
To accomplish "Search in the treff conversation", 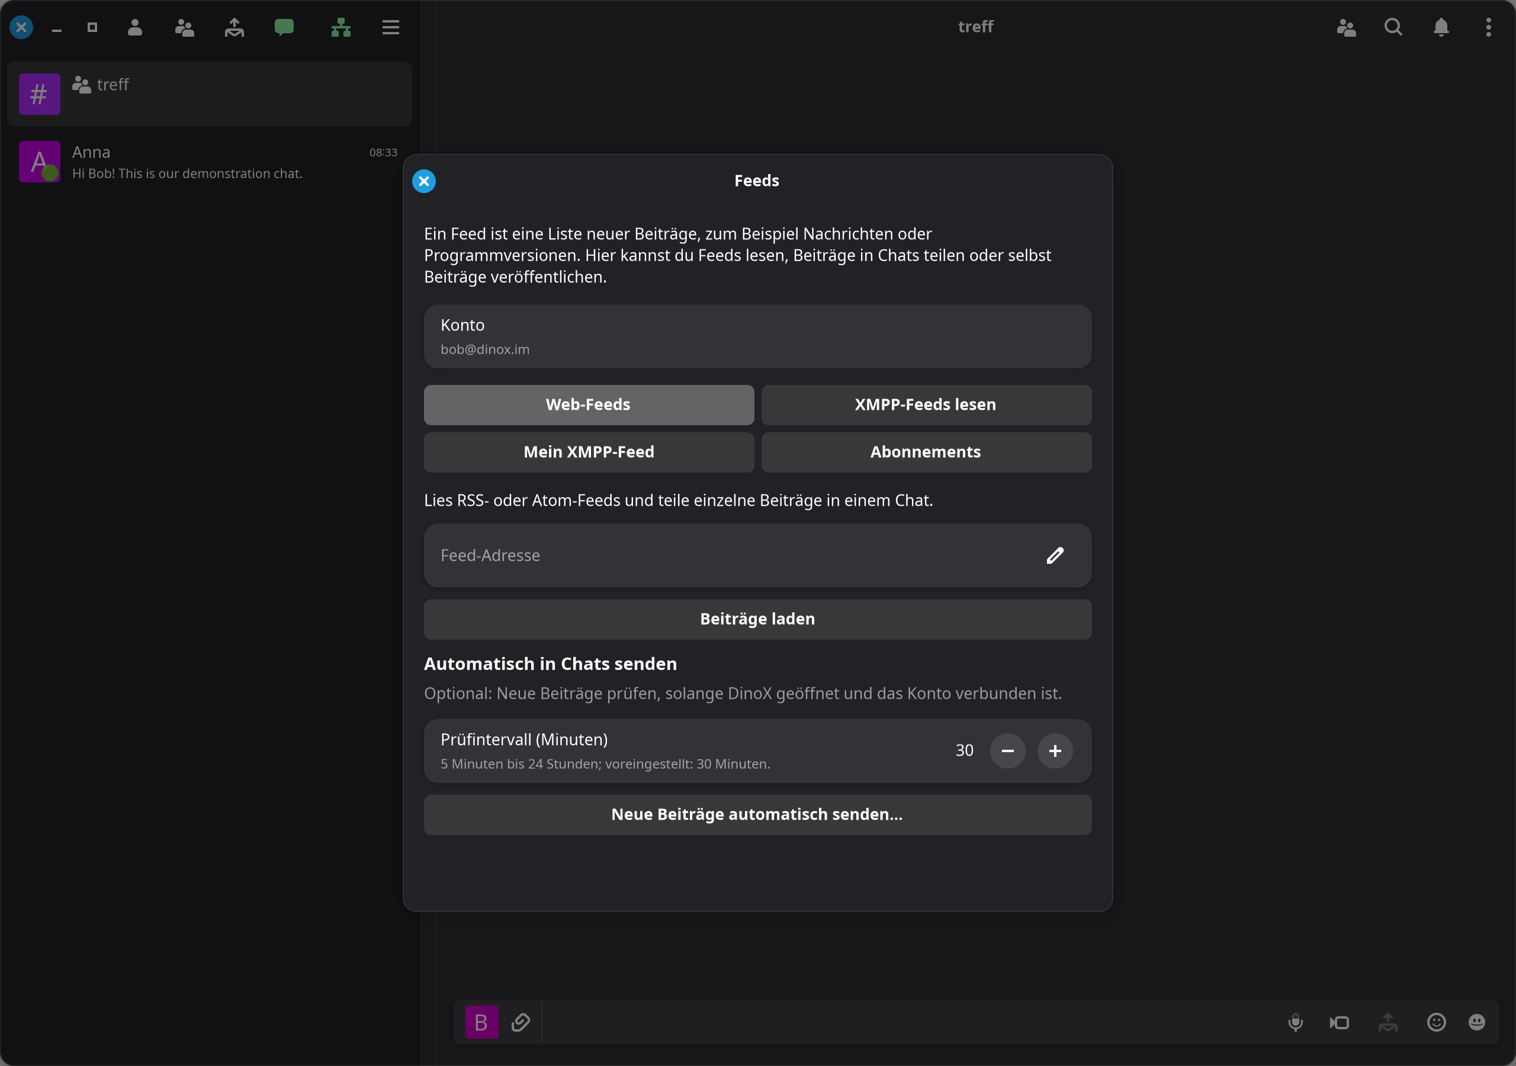I will [1393, 27].
